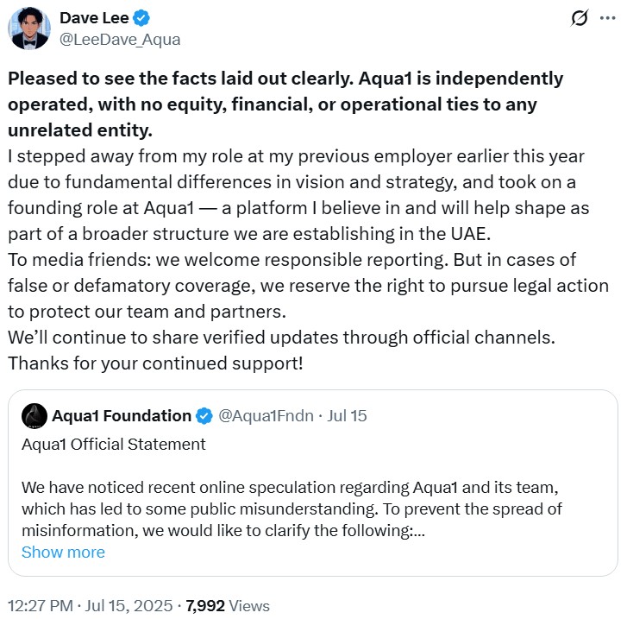Open the Aqua1 Foundation account name
This screenshot has width=627, height=619.
(x=122, y=415)
